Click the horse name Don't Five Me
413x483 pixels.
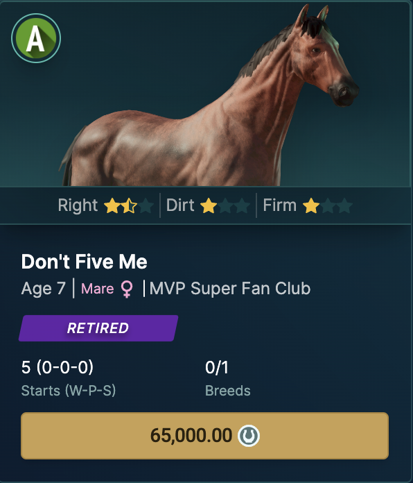85,262
